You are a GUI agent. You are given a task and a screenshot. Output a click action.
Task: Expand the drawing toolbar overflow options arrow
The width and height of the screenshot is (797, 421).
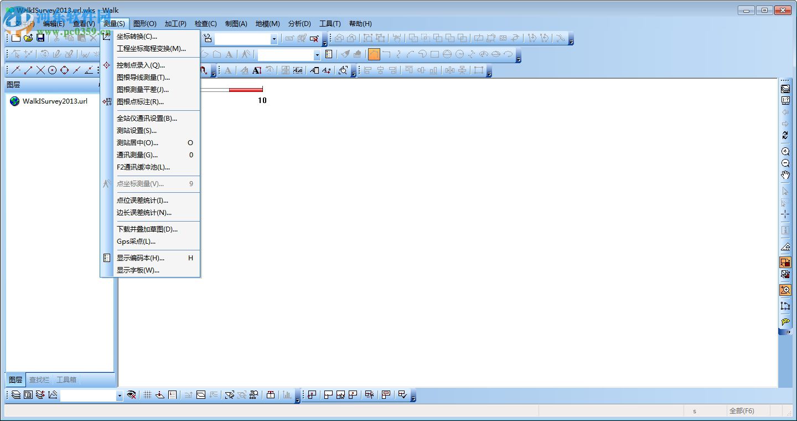[519, 55]
